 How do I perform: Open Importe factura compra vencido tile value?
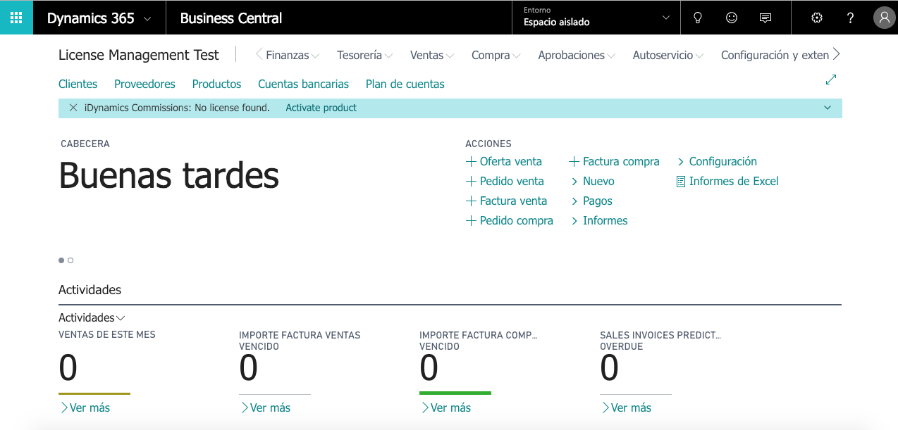429,368
